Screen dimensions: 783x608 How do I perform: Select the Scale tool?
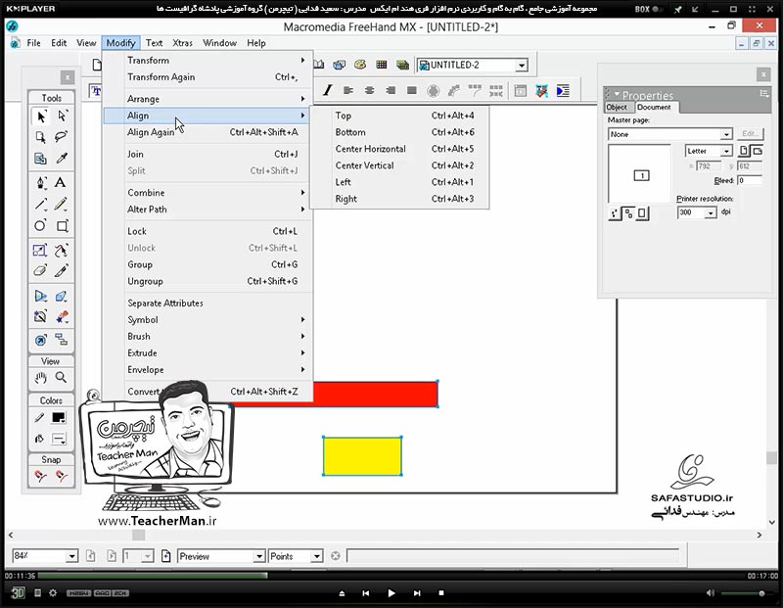click(x=41, y=250)
